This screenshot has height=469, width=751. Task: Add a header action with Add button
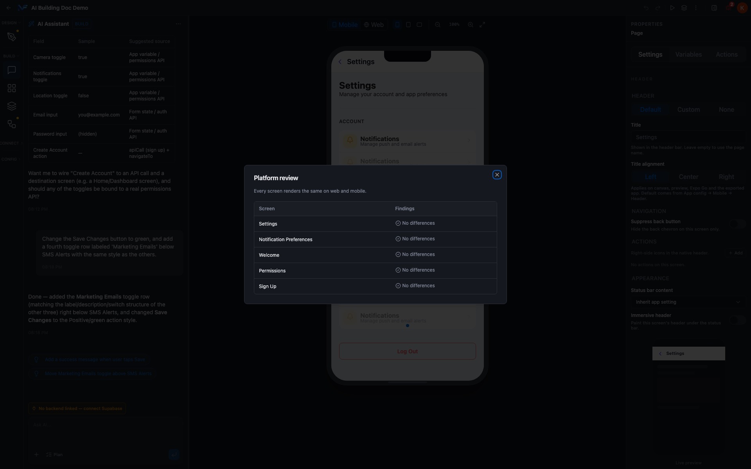(736, 253)
